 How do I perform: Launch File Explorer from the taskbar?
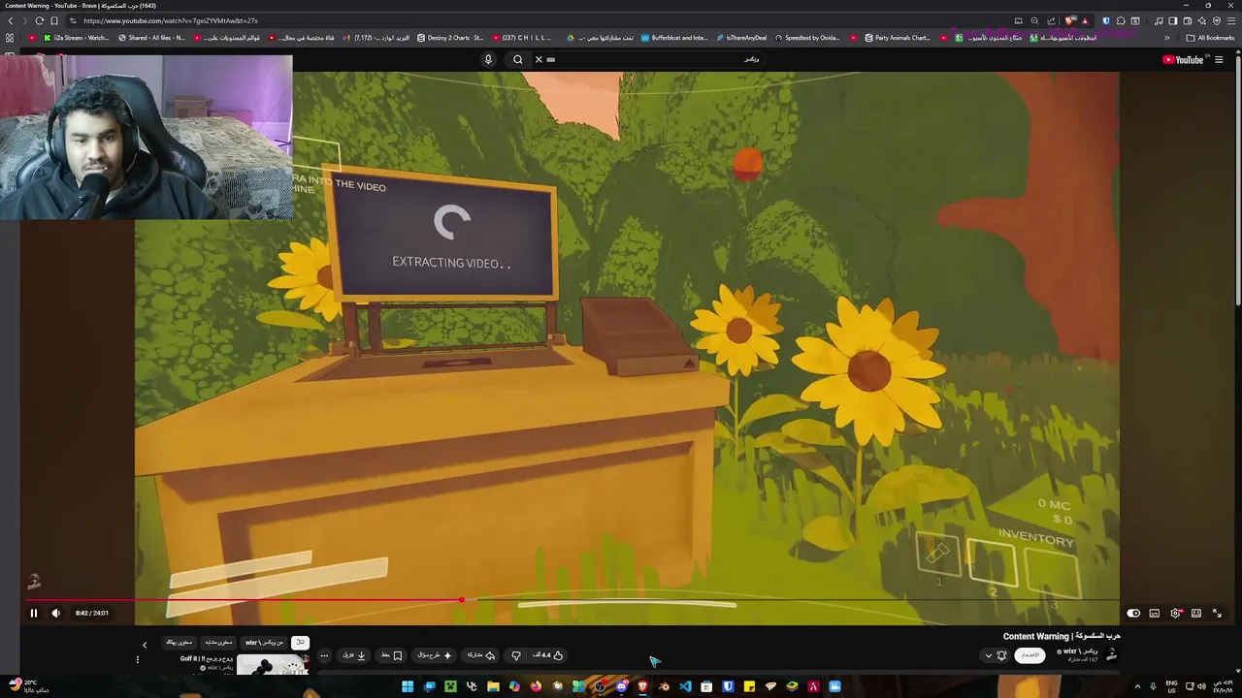click(x=494, y=686)
